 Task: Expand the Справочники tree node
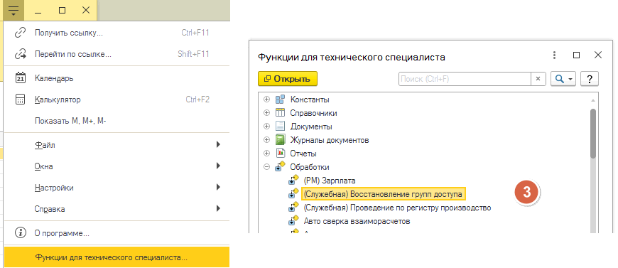click(267, 113)
